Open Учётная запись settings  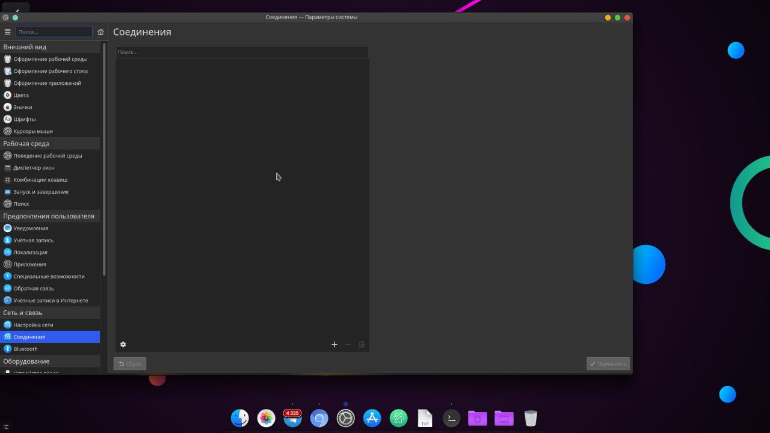50,241
